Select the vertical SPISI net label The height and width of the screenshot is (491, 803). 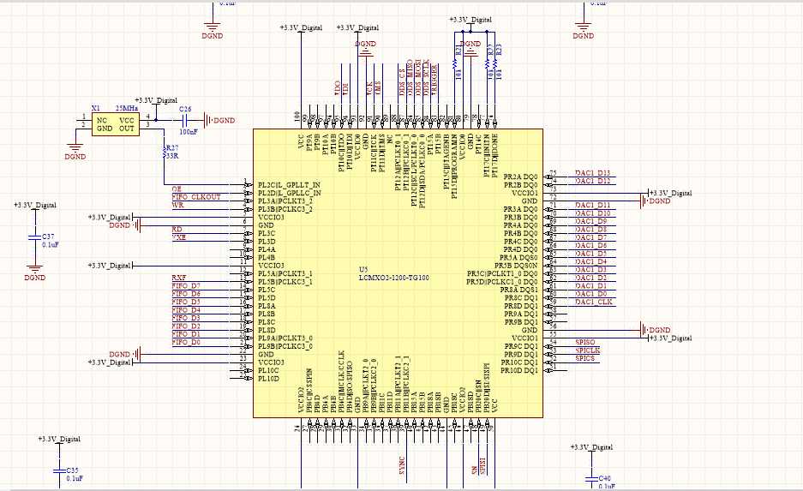[x=482, y=466]
